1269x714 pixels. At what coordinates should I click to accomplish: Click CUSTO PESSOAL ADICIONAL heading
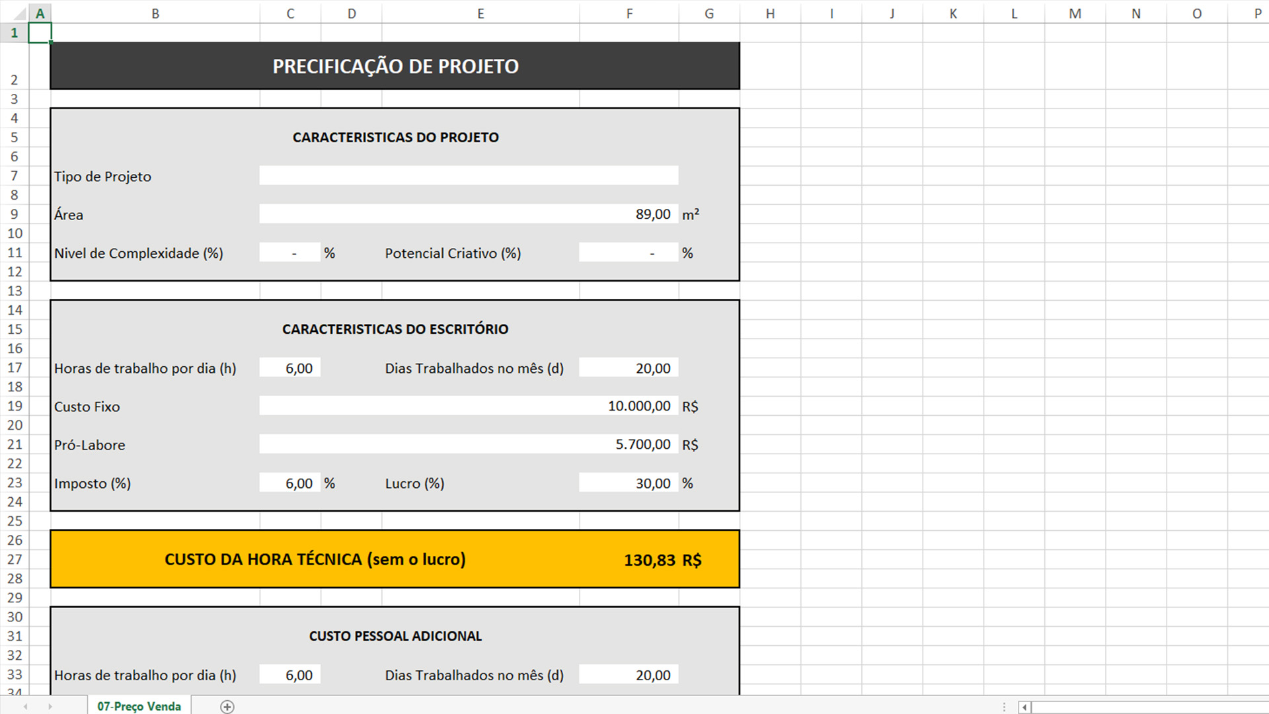(x=395, y=636)
